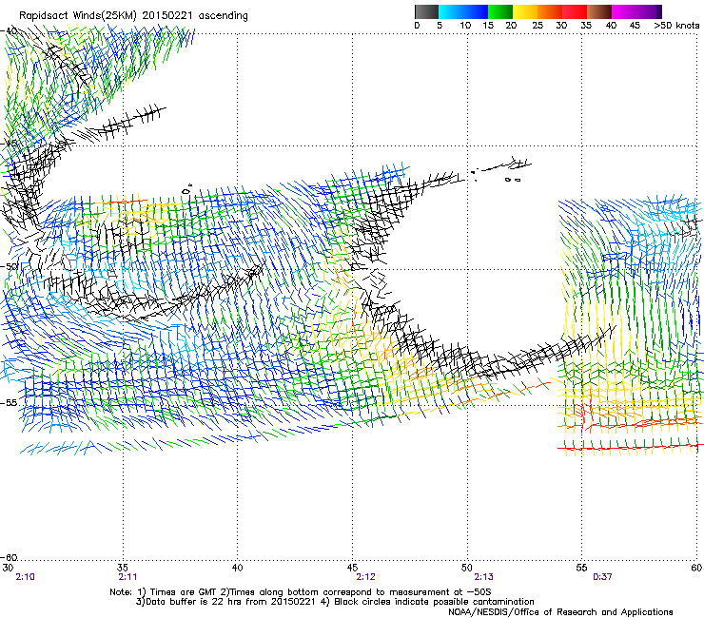Click the latitude label '-60' on left axis

(x=9, y=557)
